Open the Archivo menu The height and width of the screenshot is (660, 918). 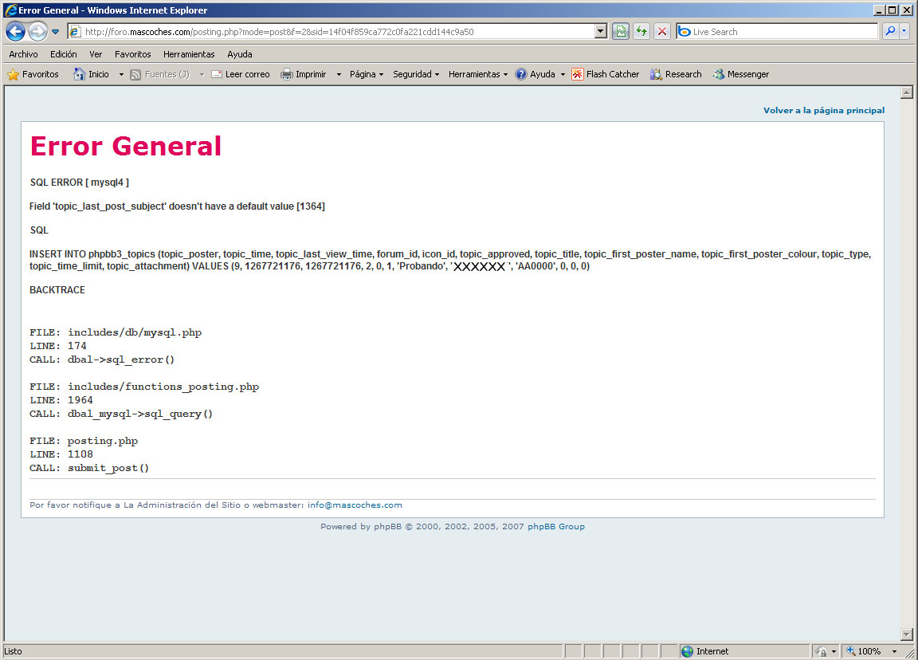[x=23, y=54]
